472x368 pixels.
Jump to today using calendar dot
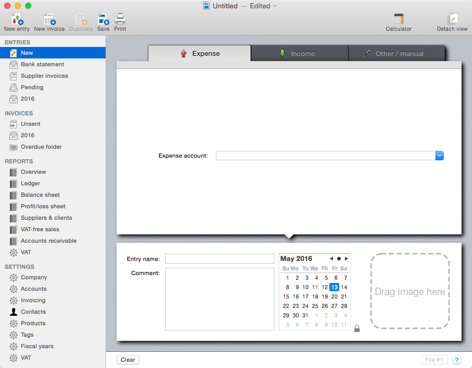339,258
